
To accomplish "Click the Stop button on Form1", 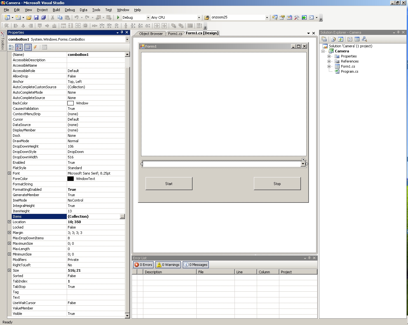I will tap(277, 184).
